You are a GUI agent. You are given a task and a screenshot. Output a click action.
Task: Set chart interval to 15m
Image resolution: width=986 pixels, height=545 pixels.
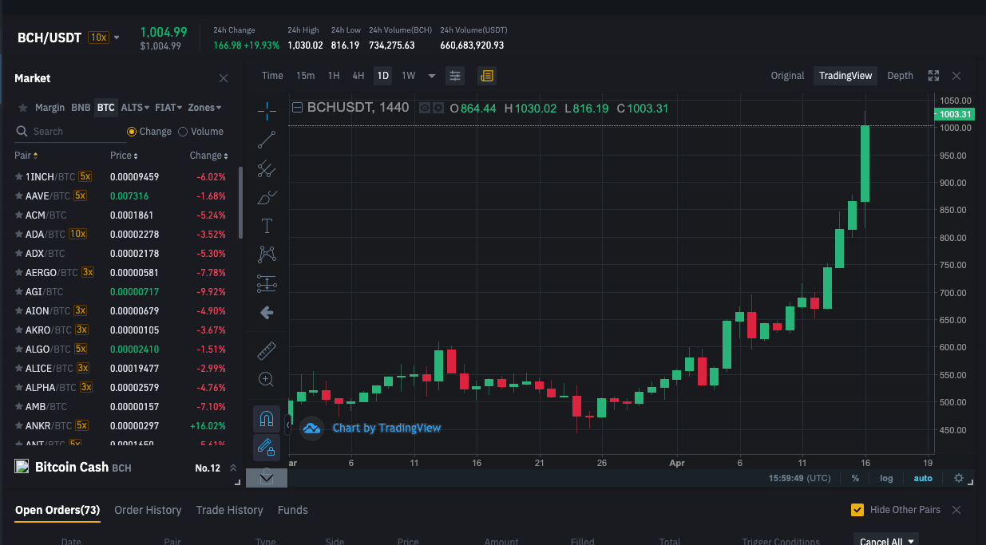(x=305, y=76)
